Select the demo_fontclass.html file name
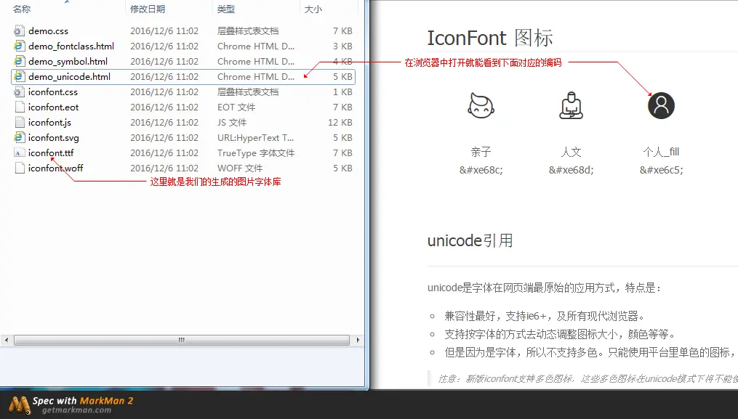This screenshot has height=419, width=738. pyautogui.click(x=71, y=46)
